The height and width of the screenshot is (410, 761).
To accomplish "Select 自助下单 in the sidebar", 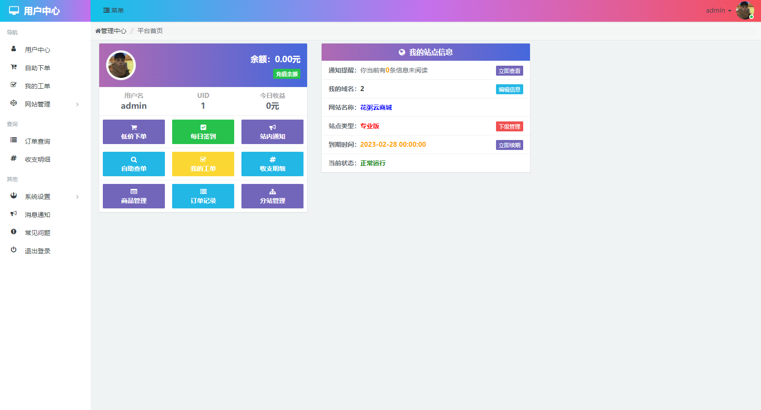I will 38,68.
